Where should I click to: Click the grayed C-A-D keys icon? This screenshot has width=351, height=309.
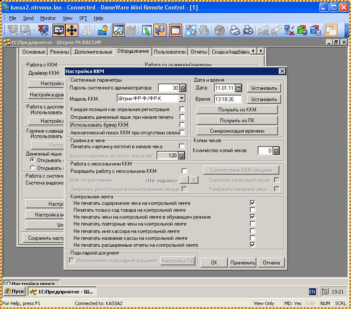click(87, 30)
